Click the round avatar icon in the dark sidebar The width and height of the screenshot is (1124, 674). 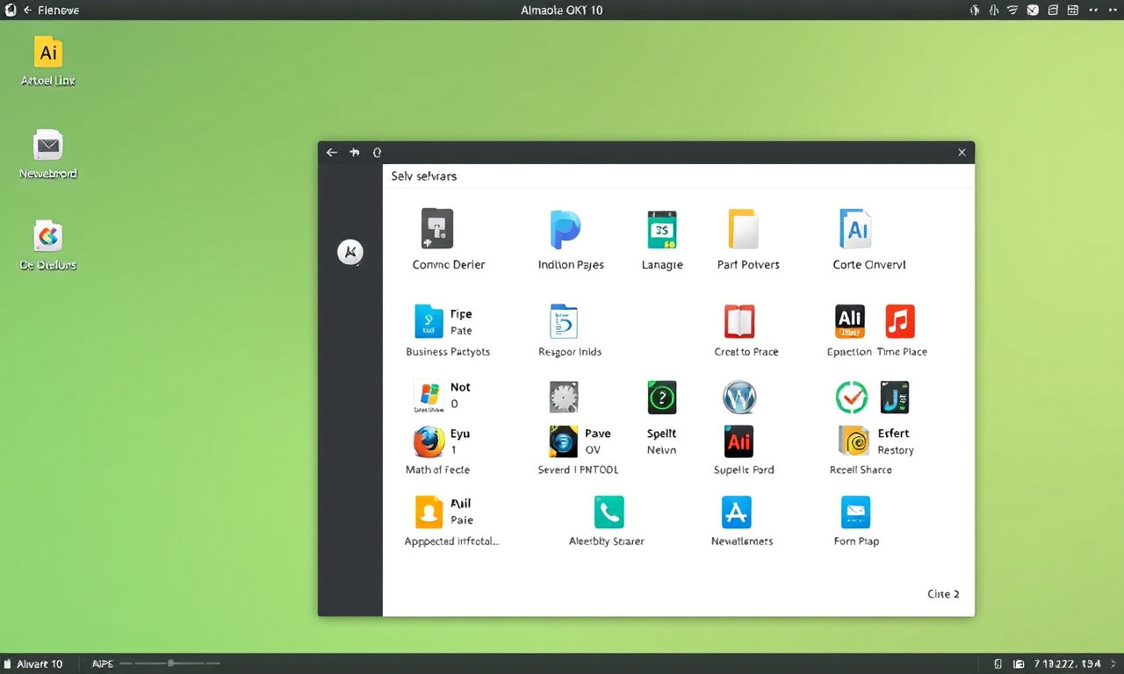tap(350, 253)
